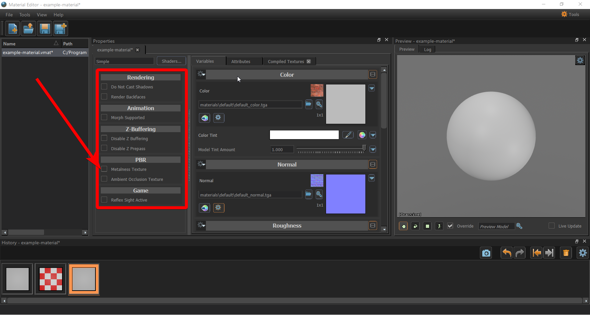
Task: Click the Open Material folder icon
Action: coord(29,29)
